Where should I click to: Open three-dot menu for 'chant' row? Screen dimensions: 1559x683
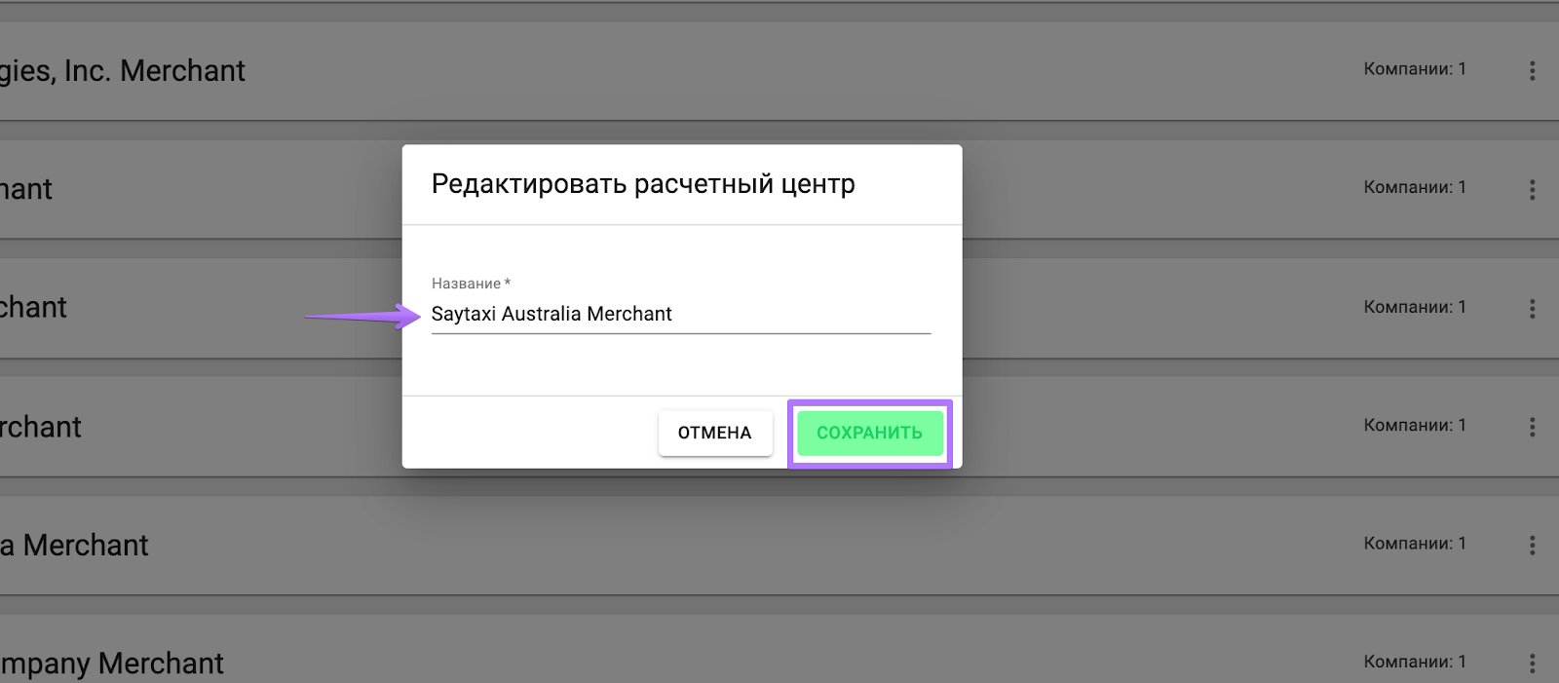pos(1532,308)
